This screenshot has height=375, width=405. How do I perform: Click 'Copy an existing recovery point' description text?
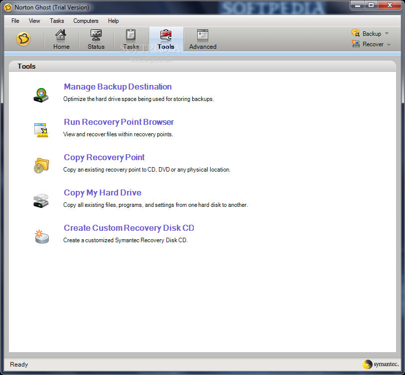[x=147, y=170]
